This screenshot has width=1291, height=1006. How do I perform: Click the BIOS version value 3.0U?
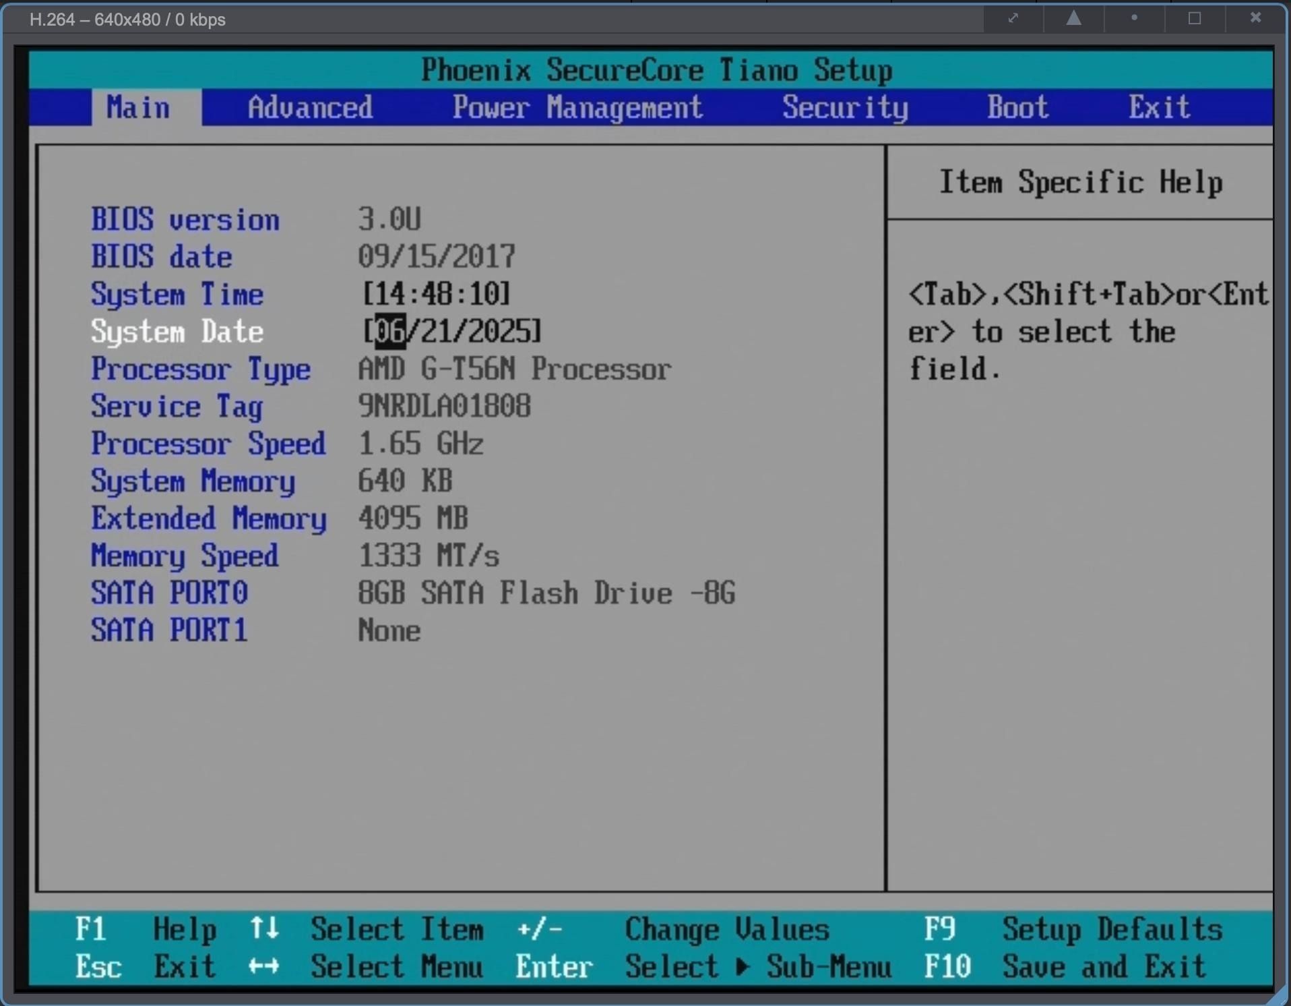click(389, 219)
